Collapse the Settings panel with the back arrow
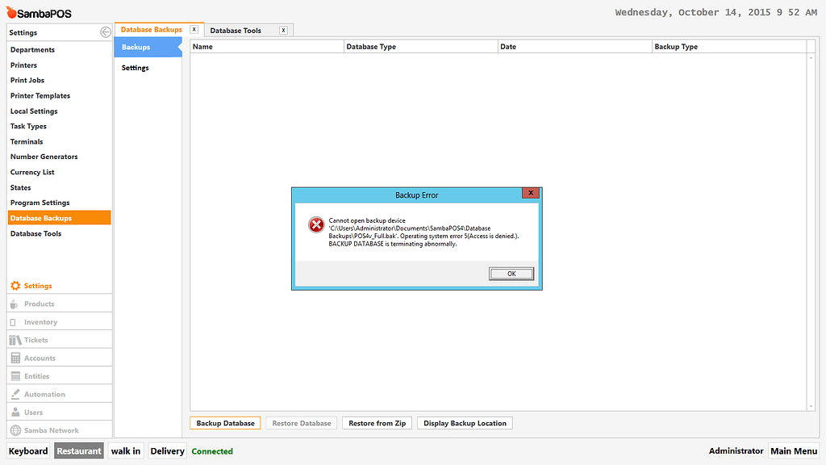The height and width of the screenshot is (465, 826). point(106,32)
